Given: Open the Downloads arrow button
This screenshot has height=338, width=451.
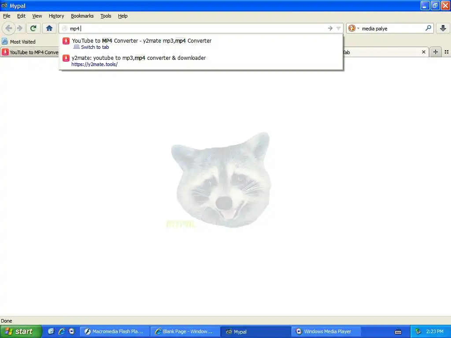Looking at the screenshot, I should click(443, 28).
